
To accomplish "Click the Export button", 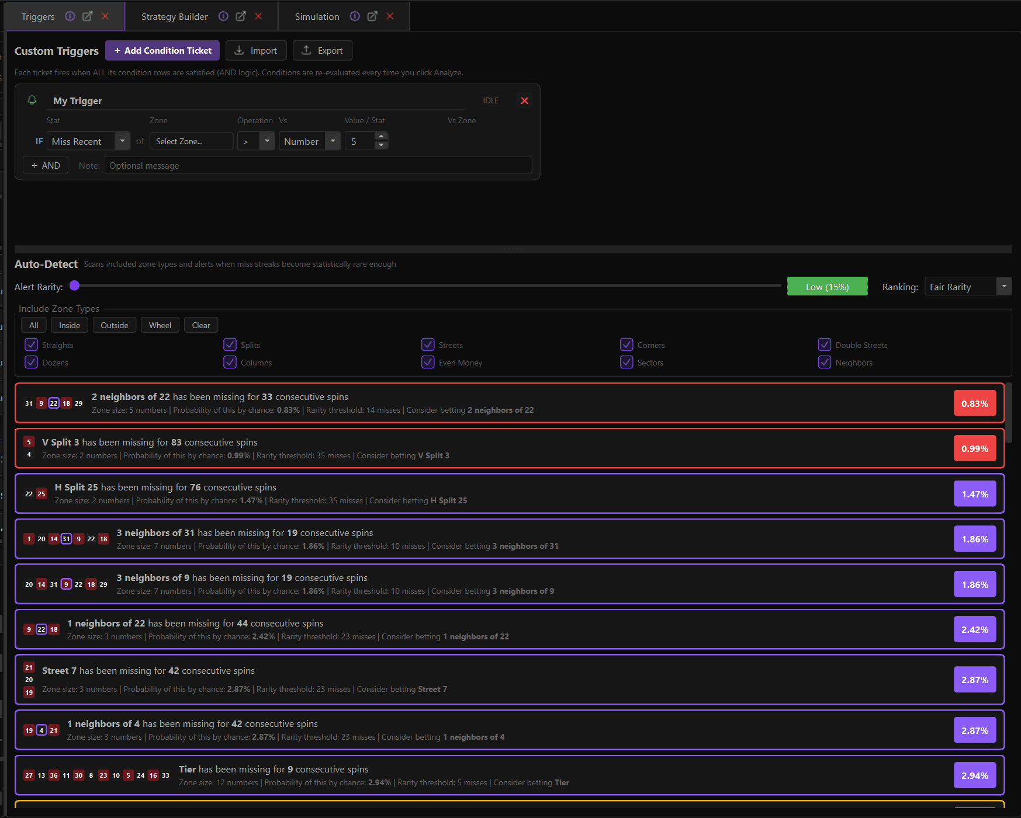I will pos(323,50).
